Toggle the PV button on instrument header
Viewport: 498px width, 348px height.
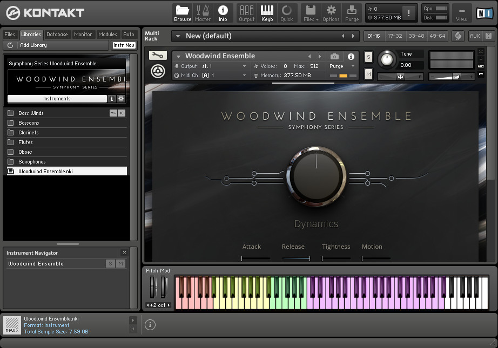tap(481, 74)
